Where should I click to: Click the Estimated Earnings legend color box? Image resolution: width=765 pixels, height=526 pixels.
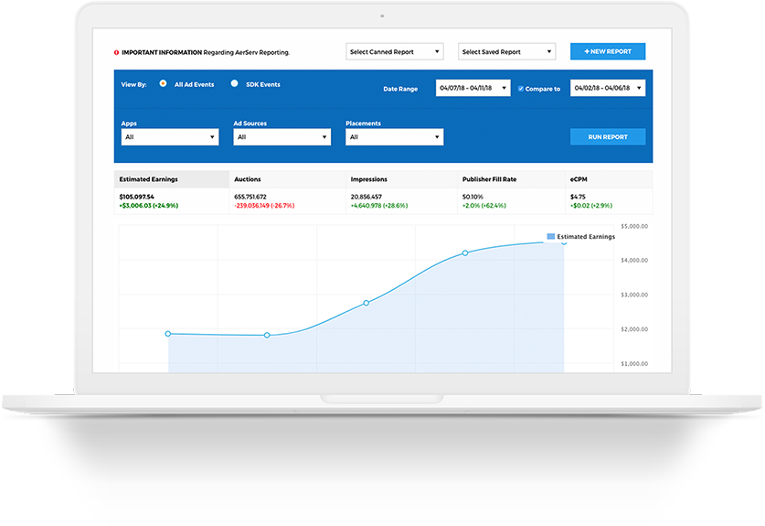tap(551, 237)
